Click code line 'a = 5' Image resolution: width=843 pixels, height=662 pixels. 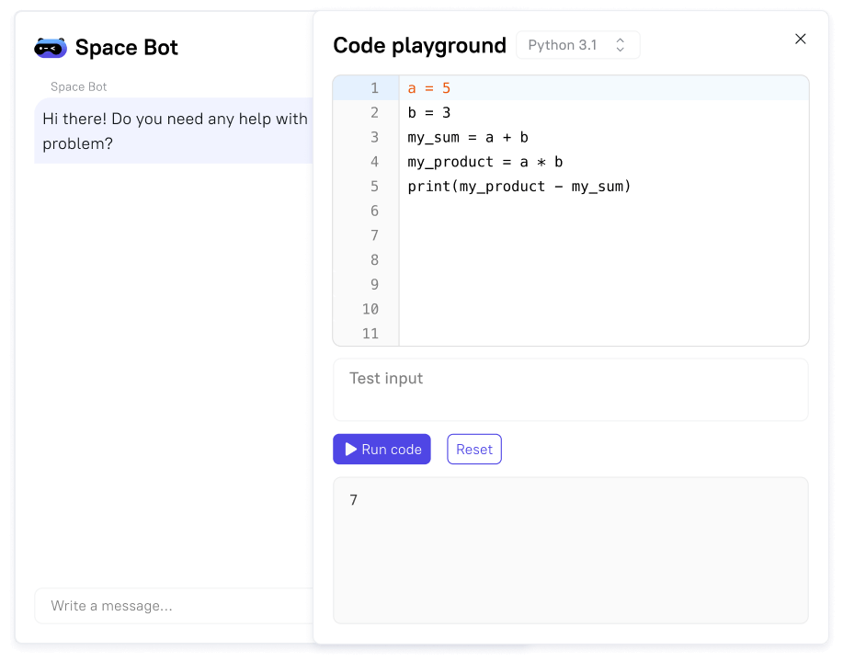[x=429, y=88]
